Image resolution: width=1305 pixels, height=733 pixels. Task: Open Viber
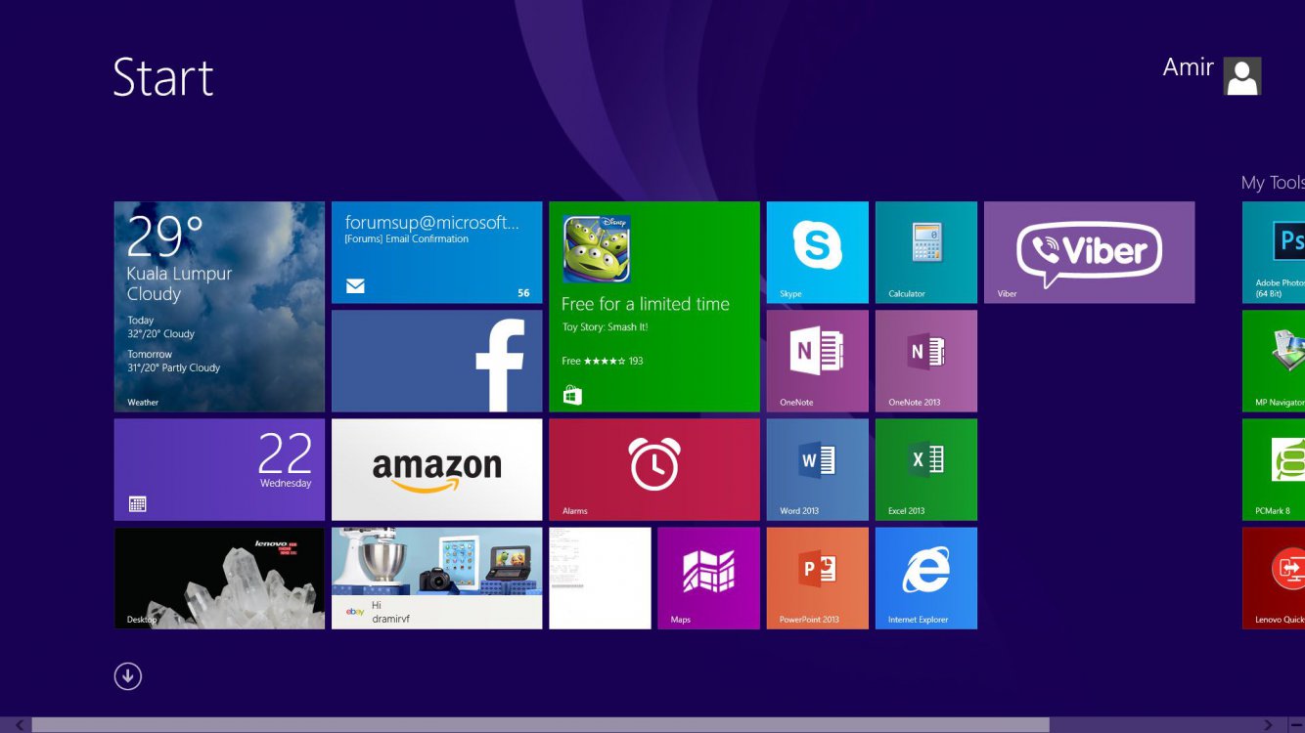pos(1089,252)
